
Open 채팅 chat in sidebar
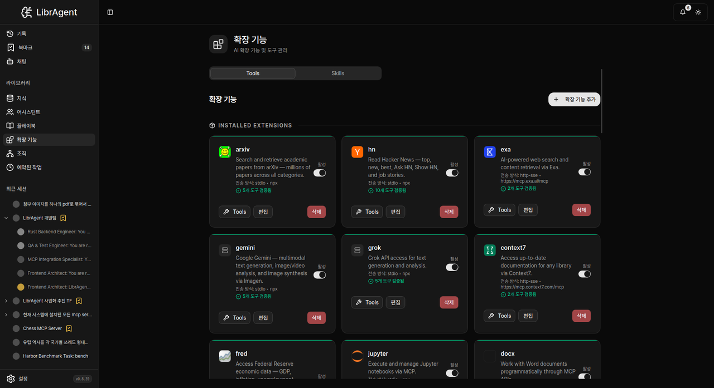click(x=49, y=61)
